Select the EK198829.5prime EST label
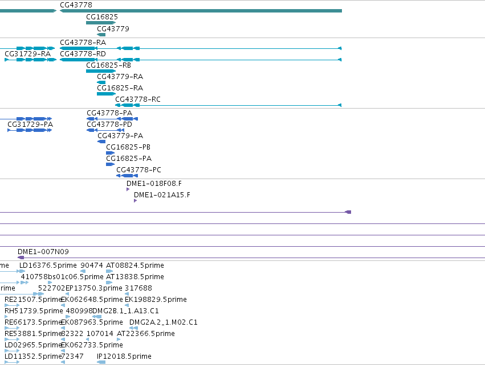Screen dimensions: 485x365 [x=156, y=300]
